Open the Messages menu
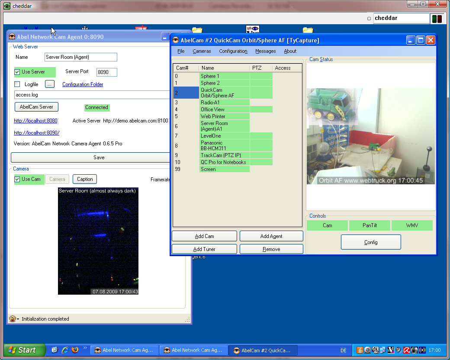 point(266,51)
